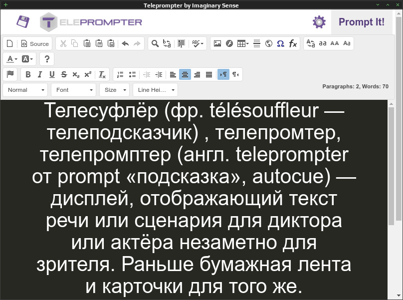Toggle italic formatting
The width and height of the screenshot is (403, 300).
[40, 74]
